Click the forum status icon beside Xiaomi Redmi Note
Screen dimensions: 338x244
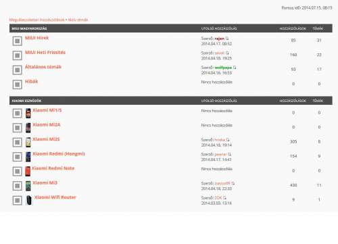coord(18,171)
